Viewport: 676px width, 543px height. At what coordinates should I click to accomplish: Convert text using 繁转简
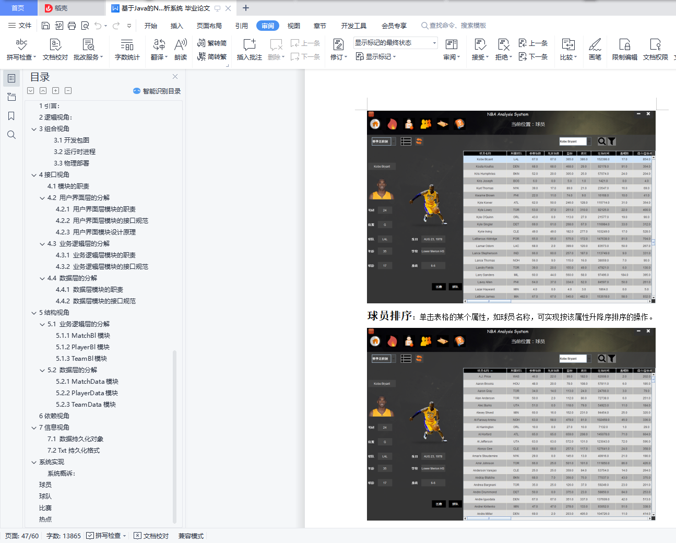212,43
